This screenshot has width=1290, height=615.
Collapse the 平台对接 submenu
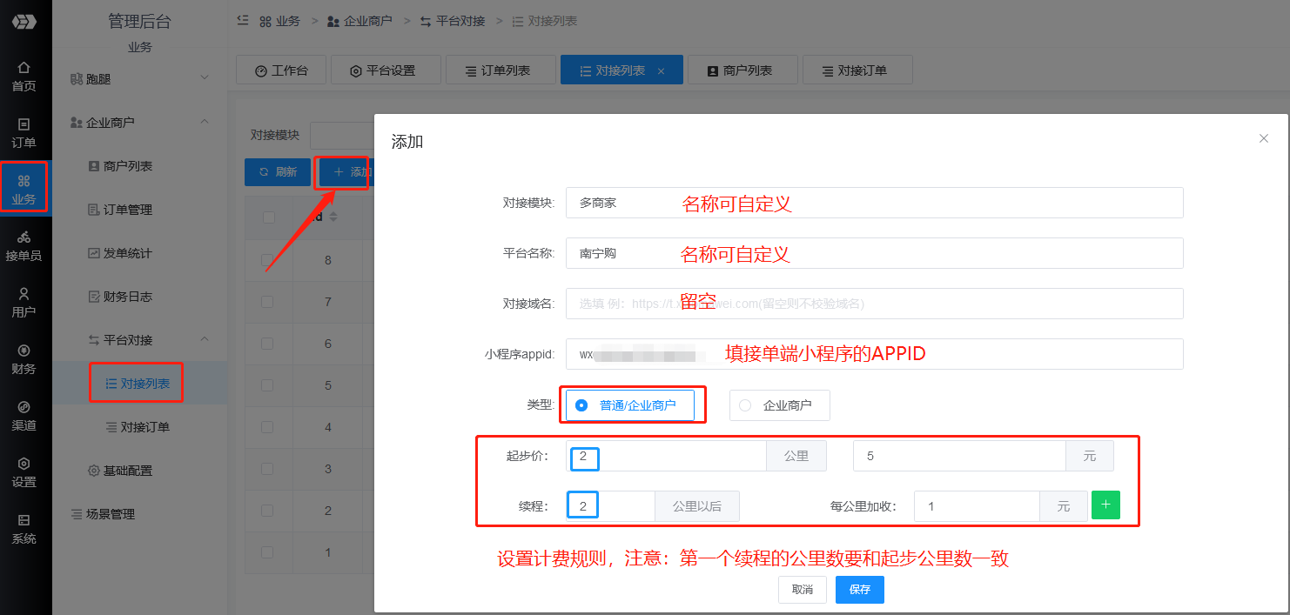140,339
